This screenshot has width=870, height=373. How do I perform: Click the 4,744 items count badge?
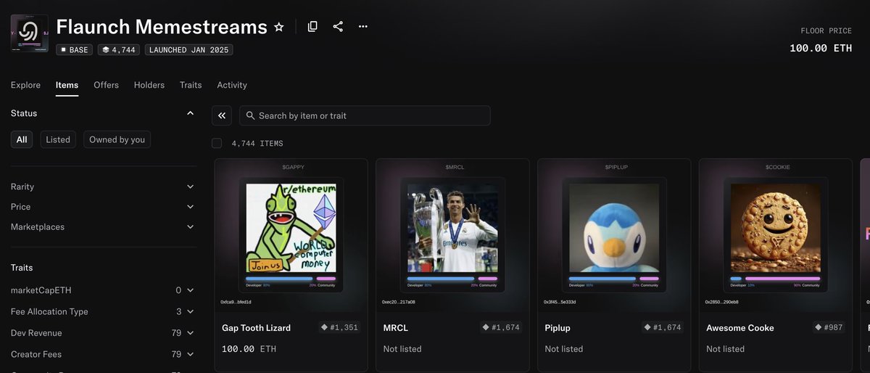119,50
